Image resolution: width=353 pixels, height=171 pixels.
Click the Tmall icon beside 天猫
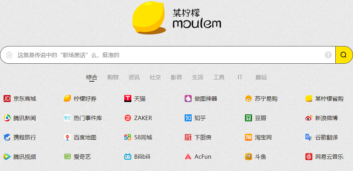click(128, 99)
